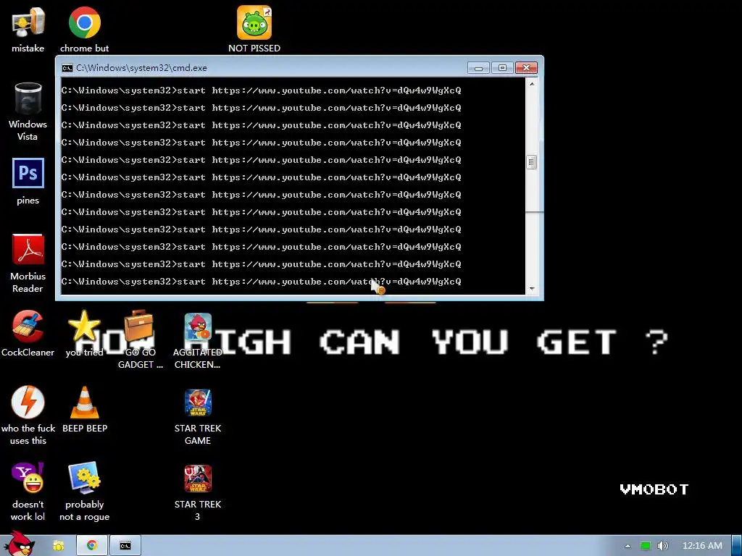742x556 pixels.
Task: Switch to Chrome in the taskbar
Action: coord(92,546)
